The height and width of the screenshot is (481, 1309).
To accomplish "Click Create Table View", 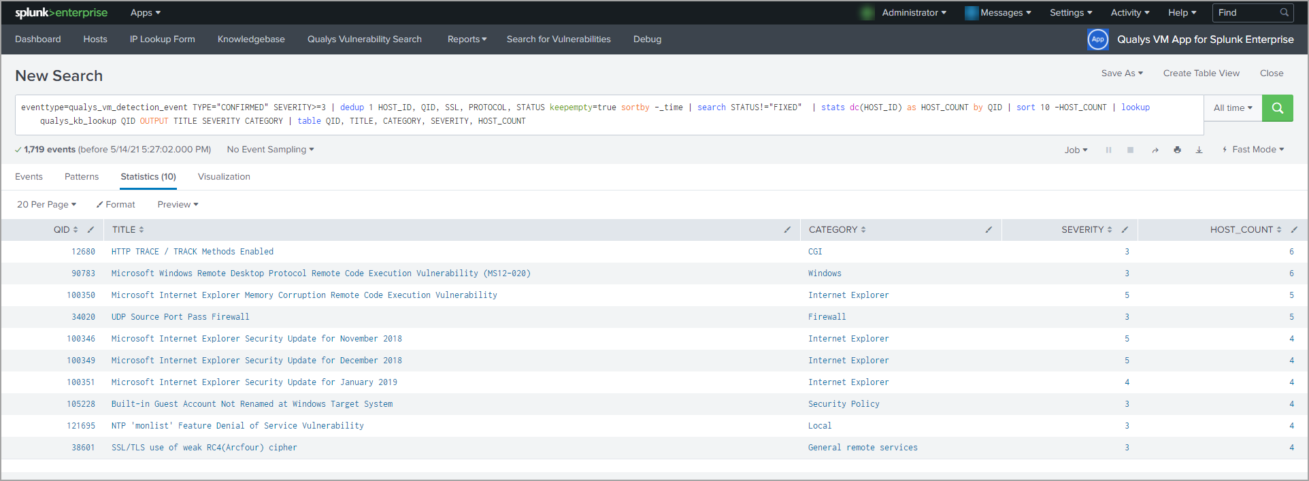I will [1201, 73].
